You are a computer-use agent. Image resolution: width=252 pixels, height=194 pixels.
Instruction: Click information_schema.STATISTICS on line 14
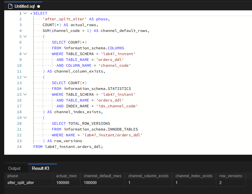98,89
